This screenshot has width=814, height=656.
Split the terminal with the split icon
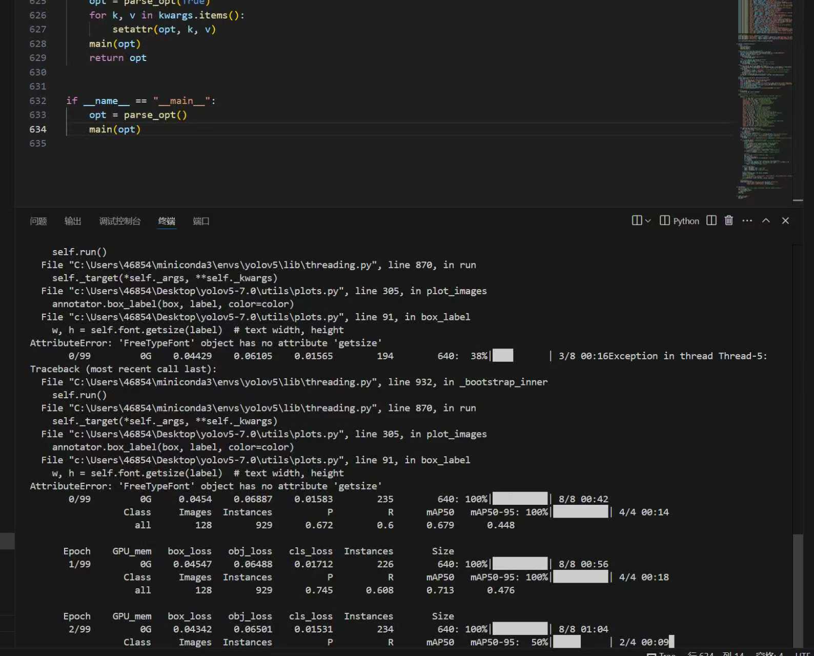click(711, 220)
